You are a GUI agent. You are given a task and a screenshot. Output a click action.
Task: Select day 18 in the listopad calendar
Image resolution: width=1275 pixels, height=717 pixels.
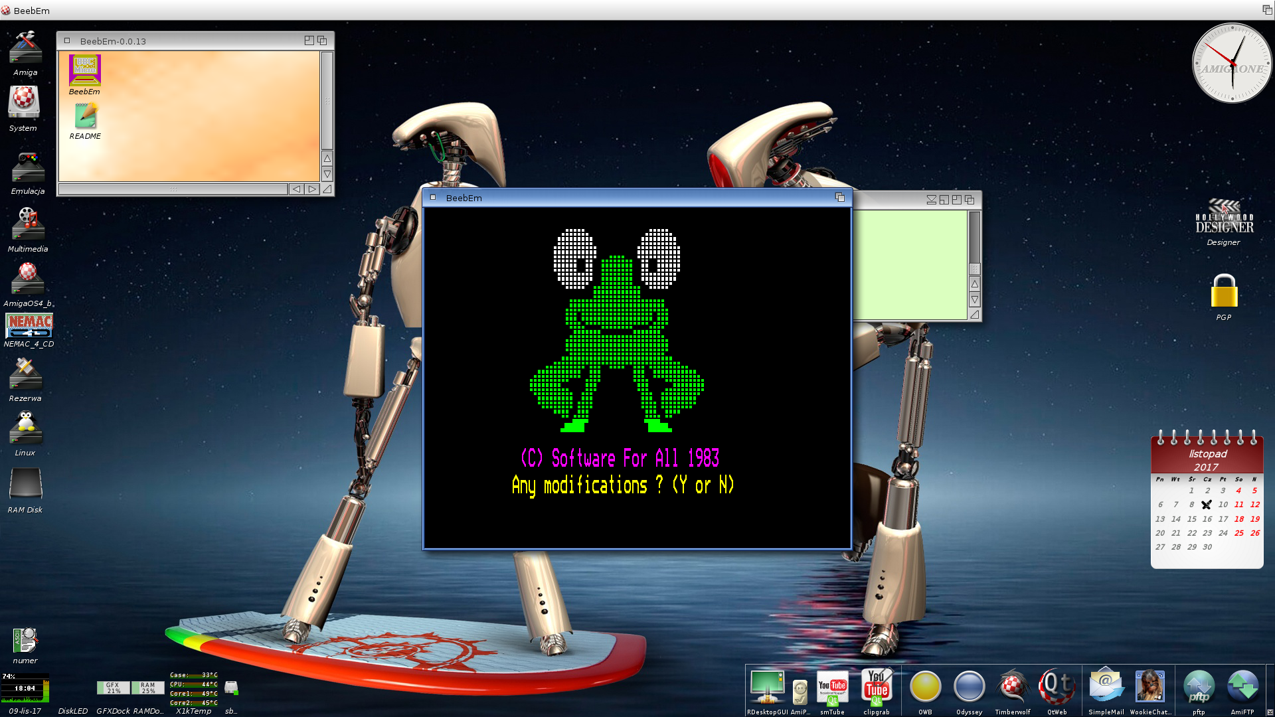point(1239,519)
